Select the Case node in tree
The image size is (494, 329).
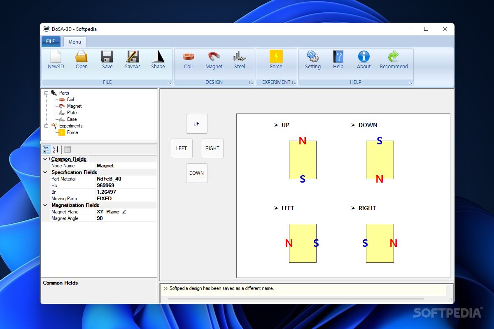point(72,119)
